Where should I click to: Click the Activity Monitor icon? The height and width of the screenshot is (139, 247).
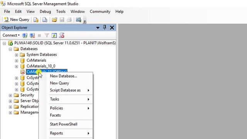[78, 20]
